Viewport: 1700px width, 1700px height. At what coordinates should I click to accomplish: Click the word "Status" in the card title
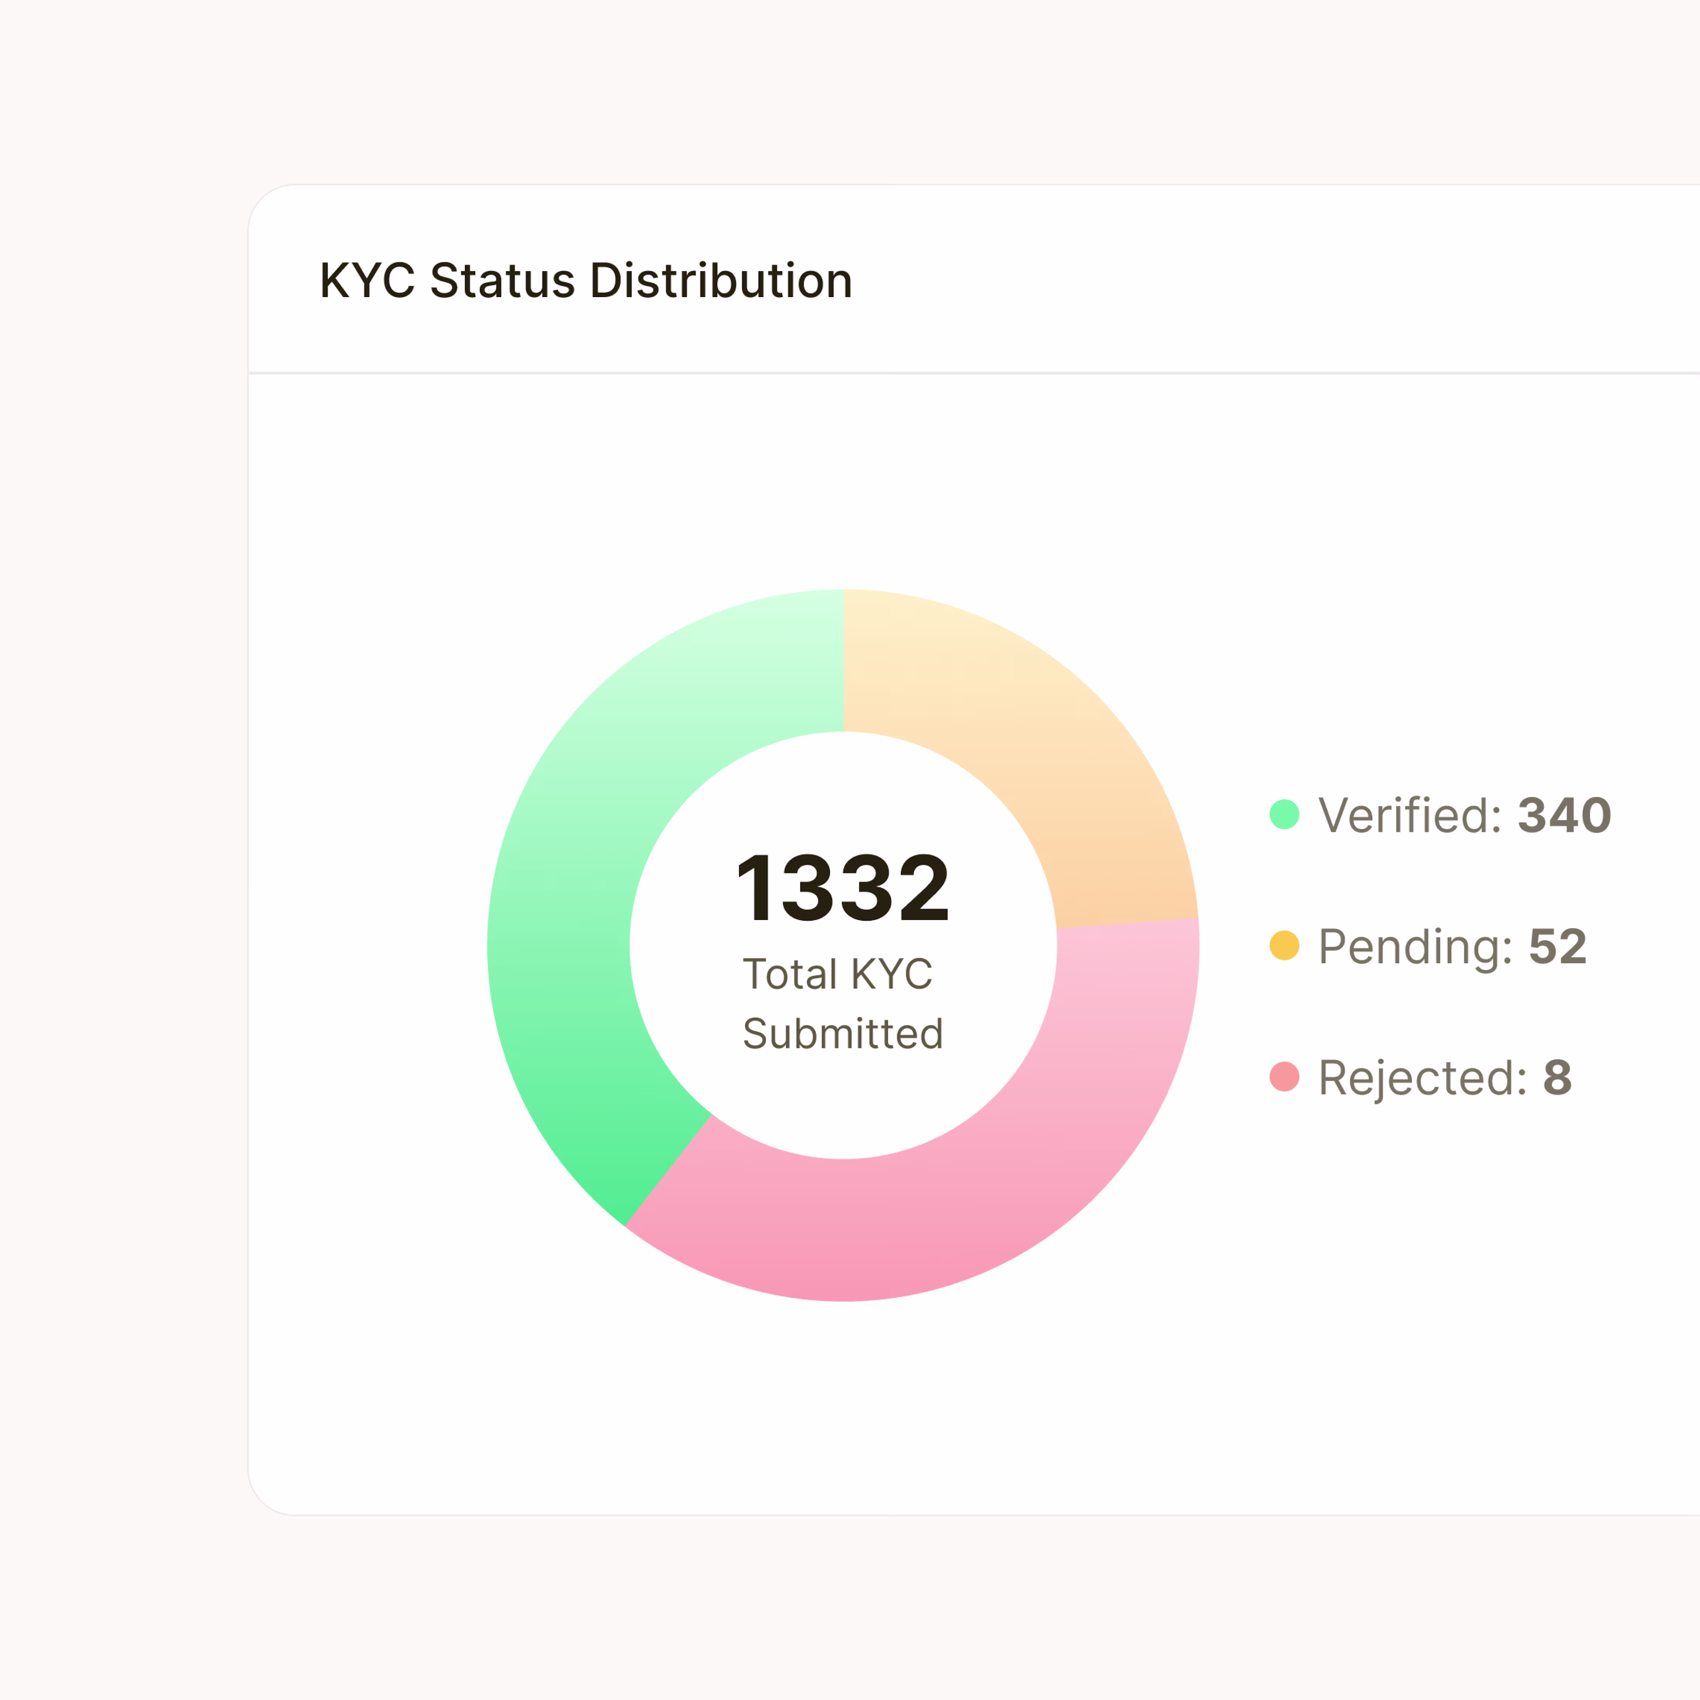coord(501,281)
